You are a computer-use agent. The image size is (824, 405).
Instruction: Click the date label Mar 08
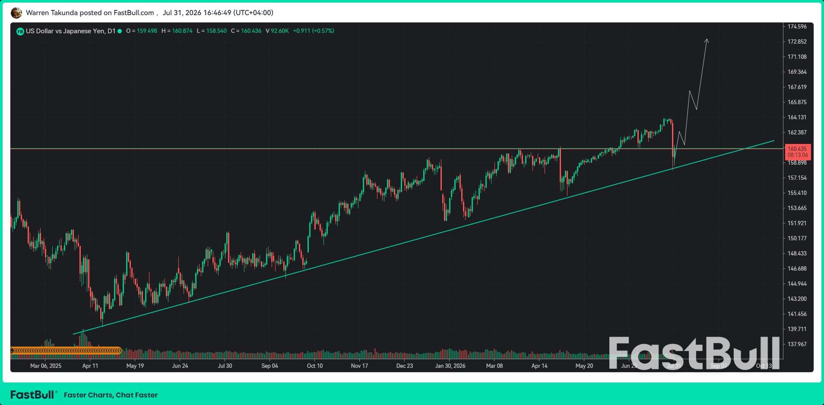(x=494, y=366)
